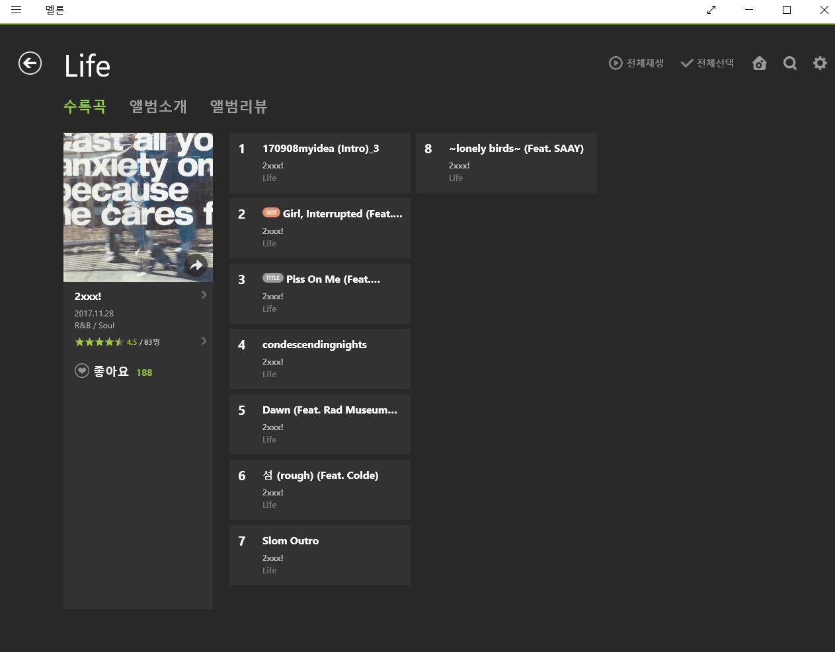Click rating count 83명
The height and width of the screenshot is (652, 835).
point(151,342)
